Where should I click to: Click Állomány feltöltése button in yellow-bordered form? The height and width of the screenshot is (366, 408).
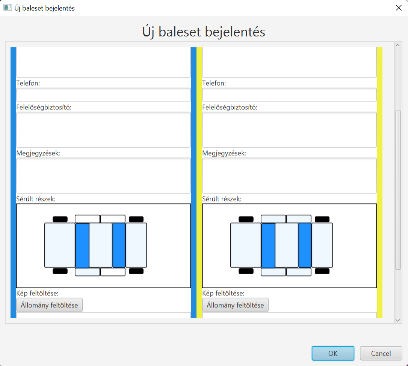235,305
